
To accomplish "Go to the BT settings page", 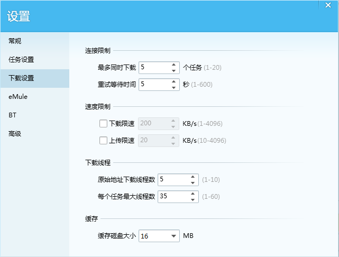I will pos(35,115).
